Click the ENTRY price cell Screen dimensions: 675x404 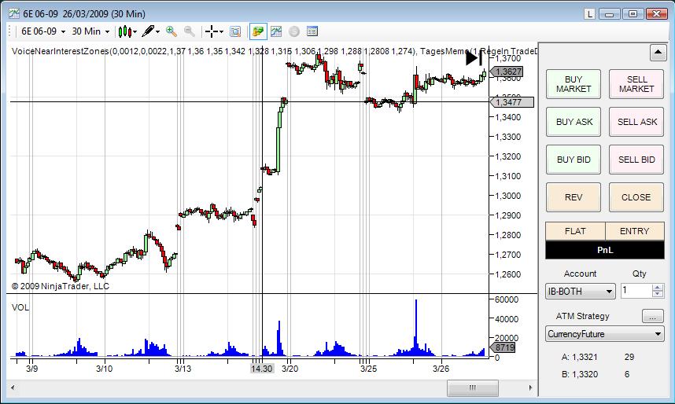pyautogui.click(x=635, y=231)
